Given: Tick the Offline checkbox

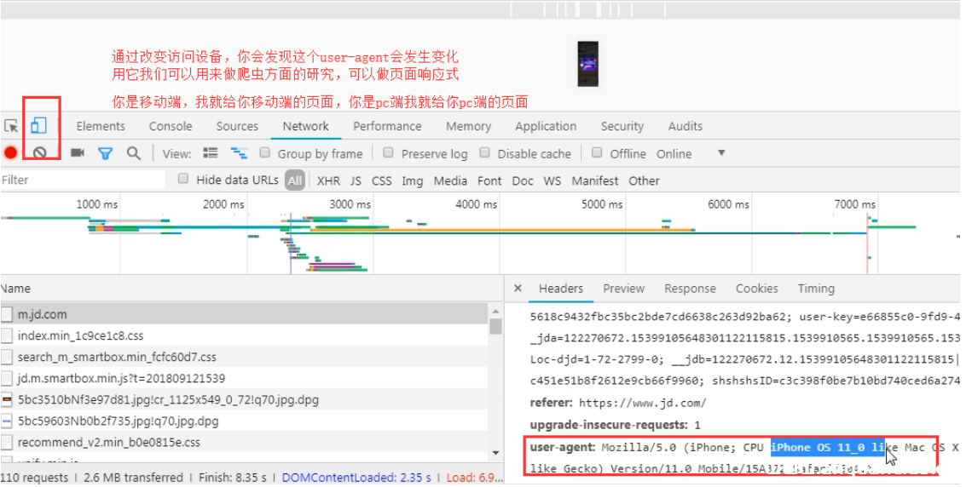Looking at the screenshot, I should click(596, 152).
